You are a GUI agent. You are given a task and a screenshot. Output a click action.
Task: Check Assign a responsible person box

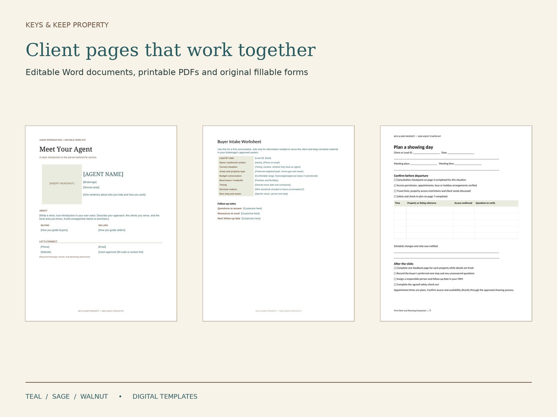(395, 279)
